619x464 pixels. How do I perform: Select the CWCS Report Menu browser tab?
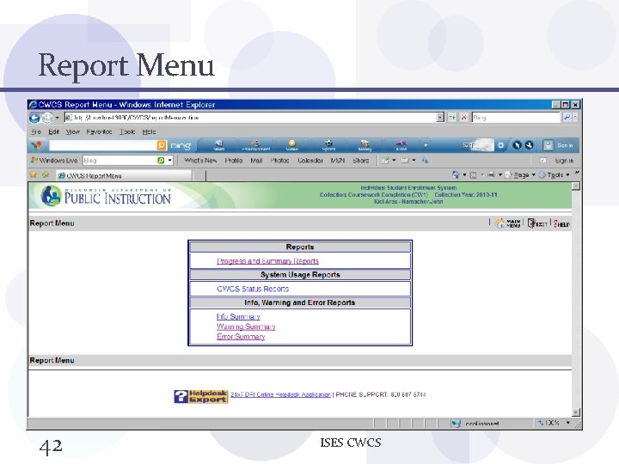pyautogui.click(x=124, y=175)
